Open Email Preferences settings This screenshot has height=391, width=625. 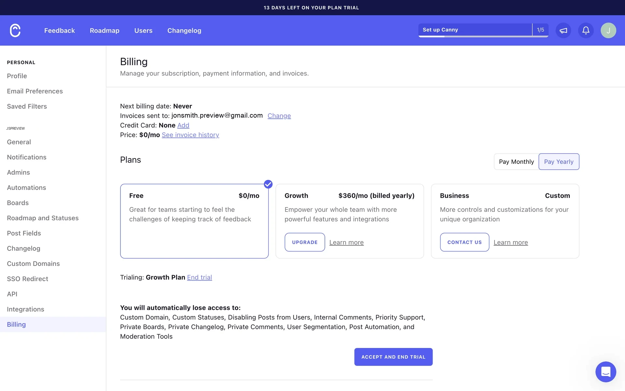point(35,91)
